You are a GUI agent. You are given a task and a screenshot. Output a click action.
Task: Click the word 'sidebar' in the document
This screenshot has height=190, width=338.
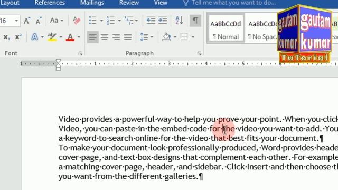coord(208,167)
